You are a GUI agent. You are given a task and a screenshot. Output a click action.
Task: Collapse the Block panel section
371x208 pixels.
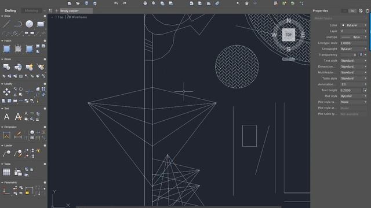2,59
